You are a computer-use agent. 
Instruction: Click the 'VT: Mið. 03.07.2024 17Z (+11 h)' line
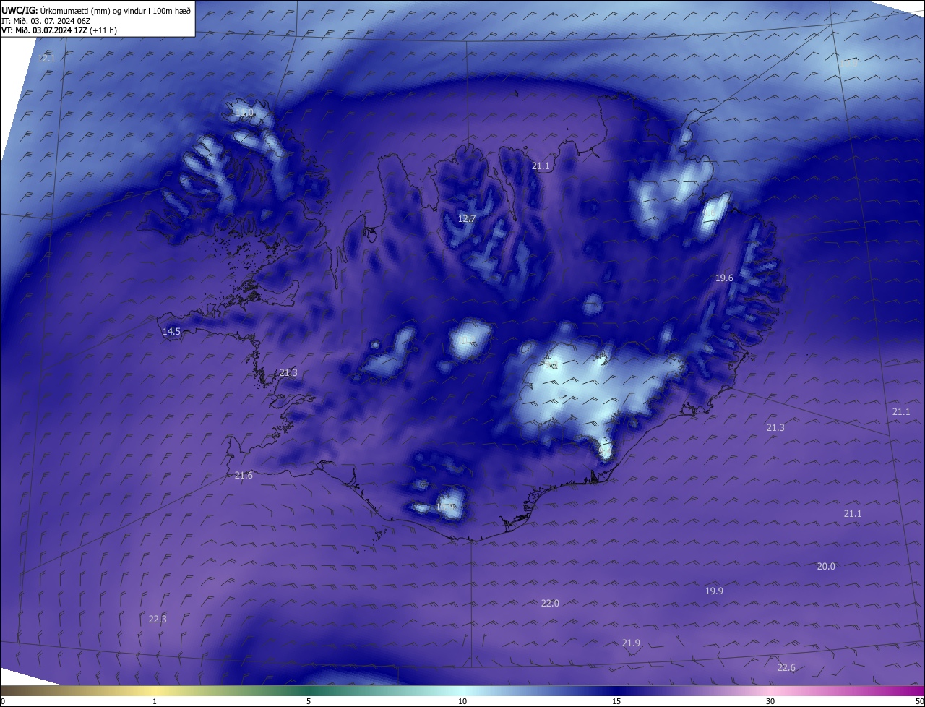pyautogui.click(x=59, y=30)
